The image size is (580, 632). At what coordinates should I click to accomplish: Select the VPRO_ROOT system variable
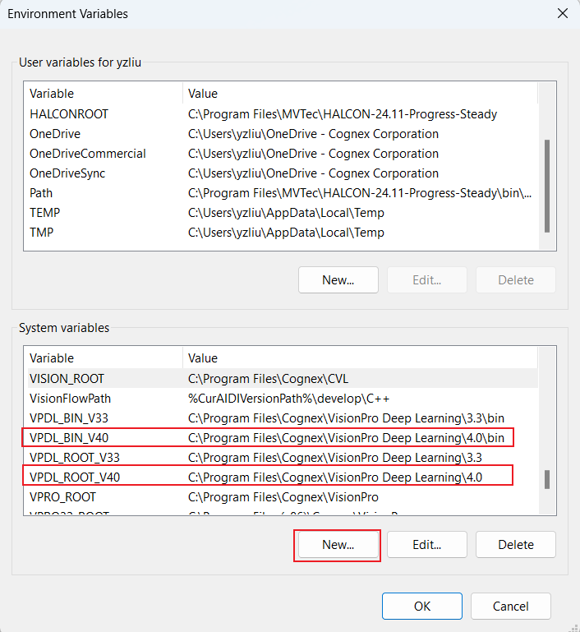[x=283, y=497]
